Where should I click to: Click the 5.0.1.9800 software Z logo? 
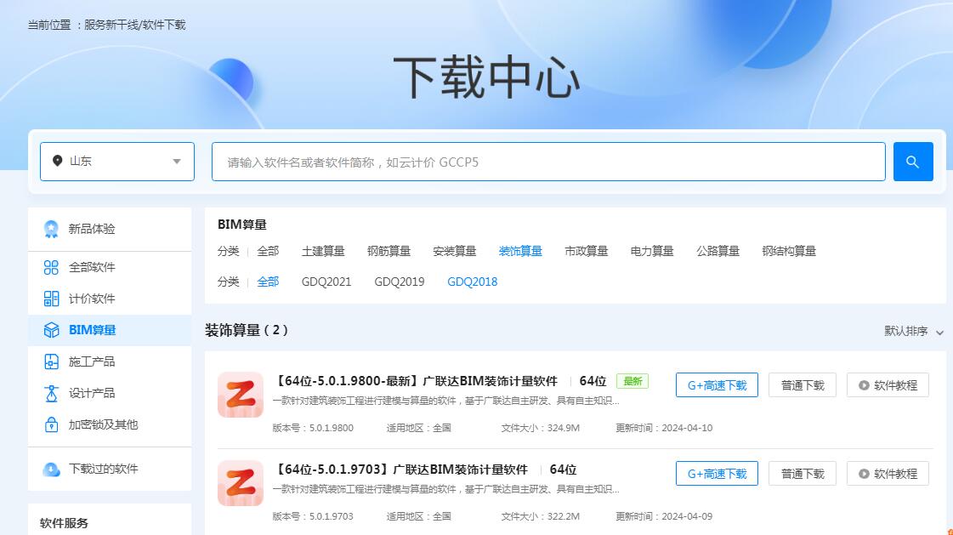241,395
